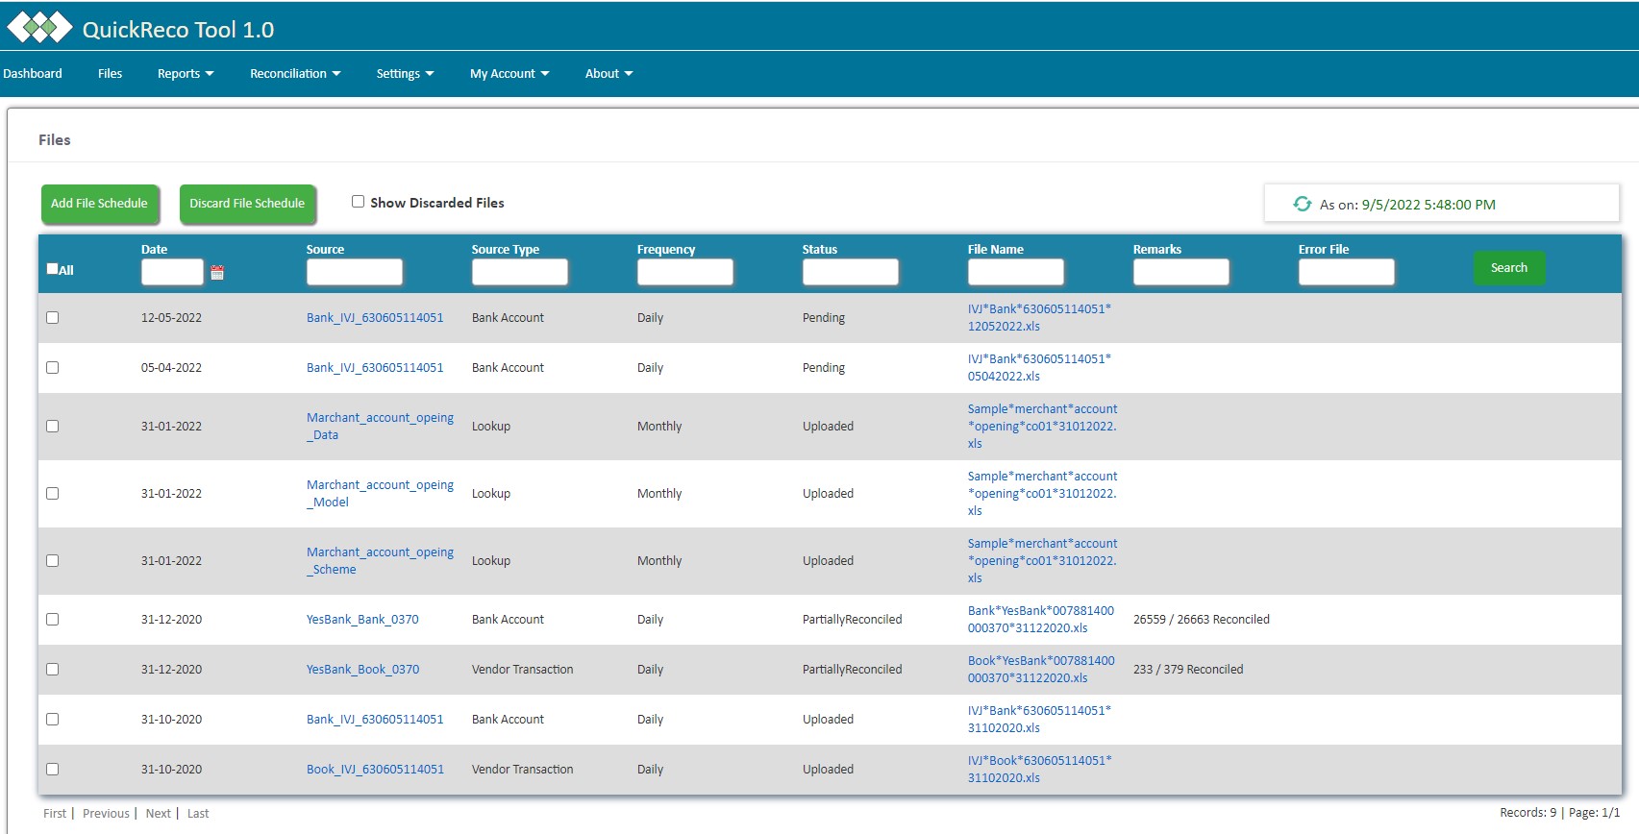The image size is (1639, 834).
Task: Expand the Reports dropdown menu
Action: (186, 74)
